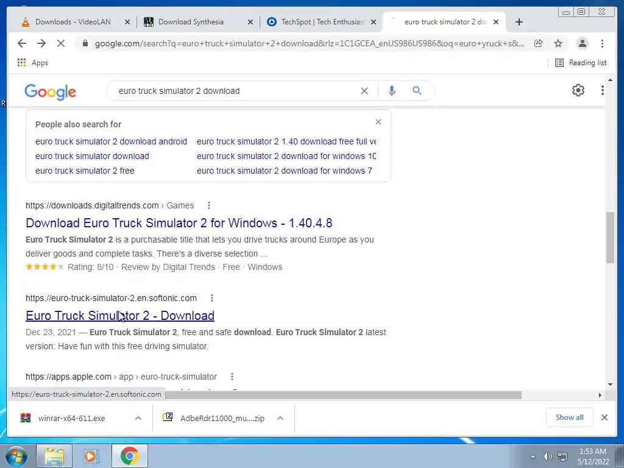Search euro truck simulator 2 download for windows 10
Viewport: 624px width, 468px height.
coord(286,156)
